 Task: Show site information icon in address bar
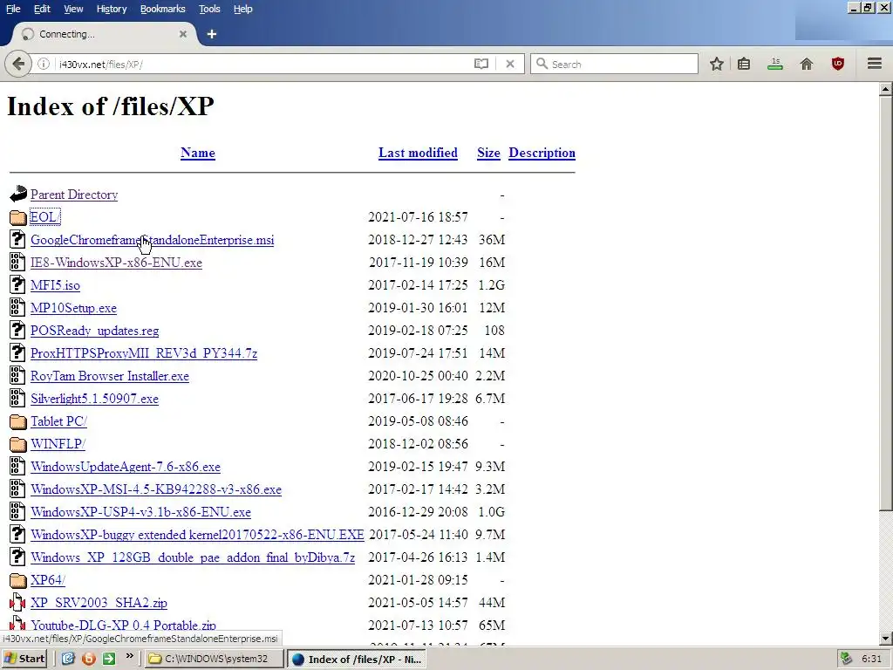(x=44, y=64)
